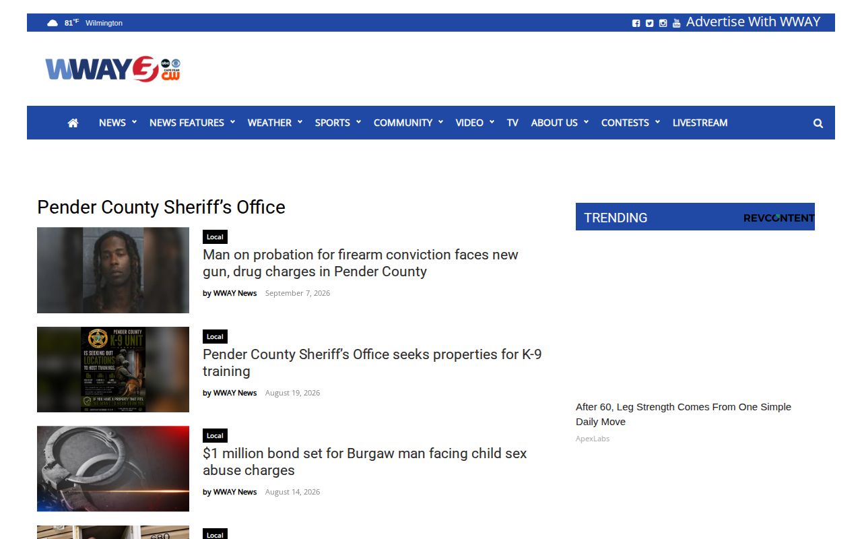Open the Sports menu item

333,123
